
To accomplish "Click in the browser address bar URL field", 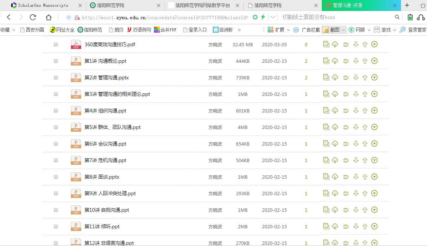I will point(151,17).
